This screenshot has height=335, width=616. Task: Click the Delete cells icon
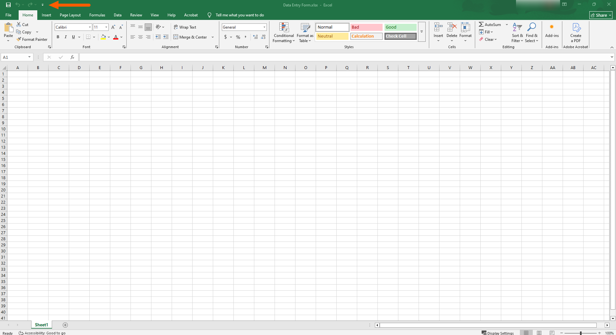(x=452, y=27)
